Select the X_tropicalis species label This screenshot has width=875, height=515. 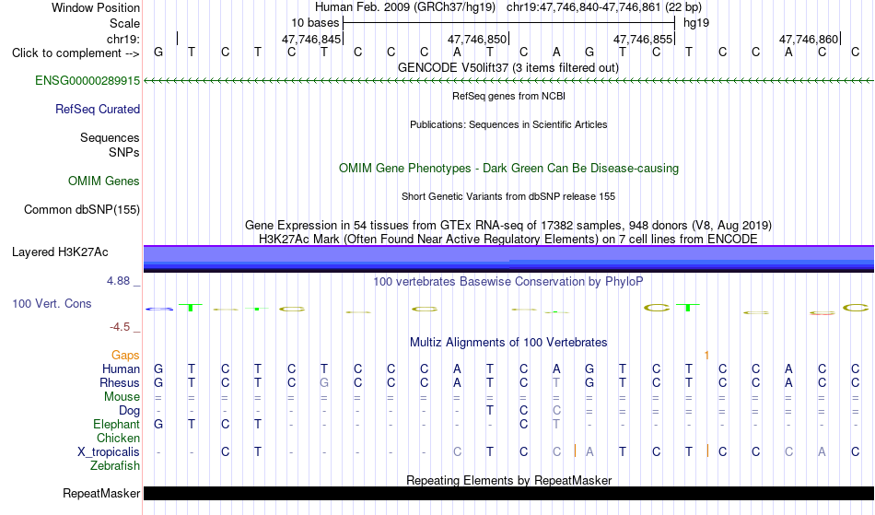pyautogui.click(x=109, y=452)
